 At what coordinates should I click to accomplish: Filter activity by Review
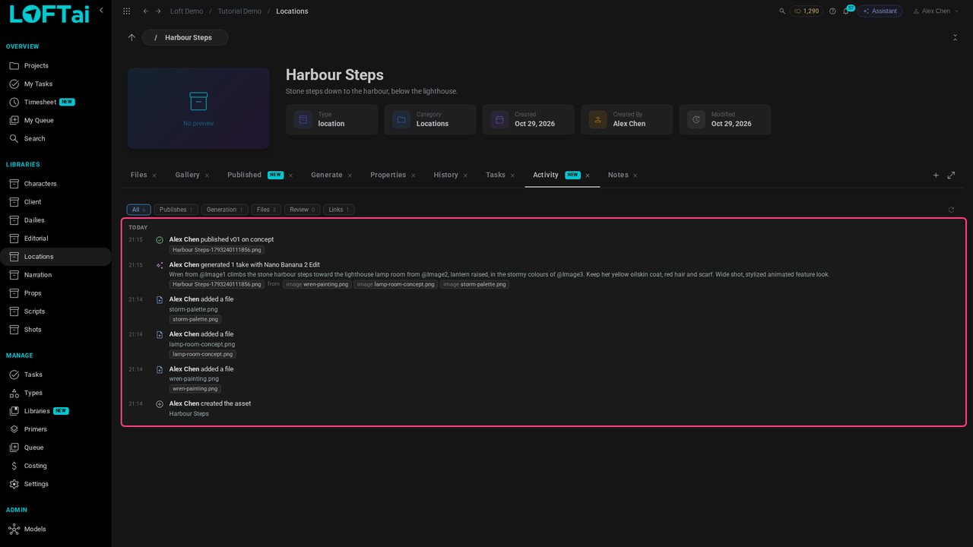(303, 210)
